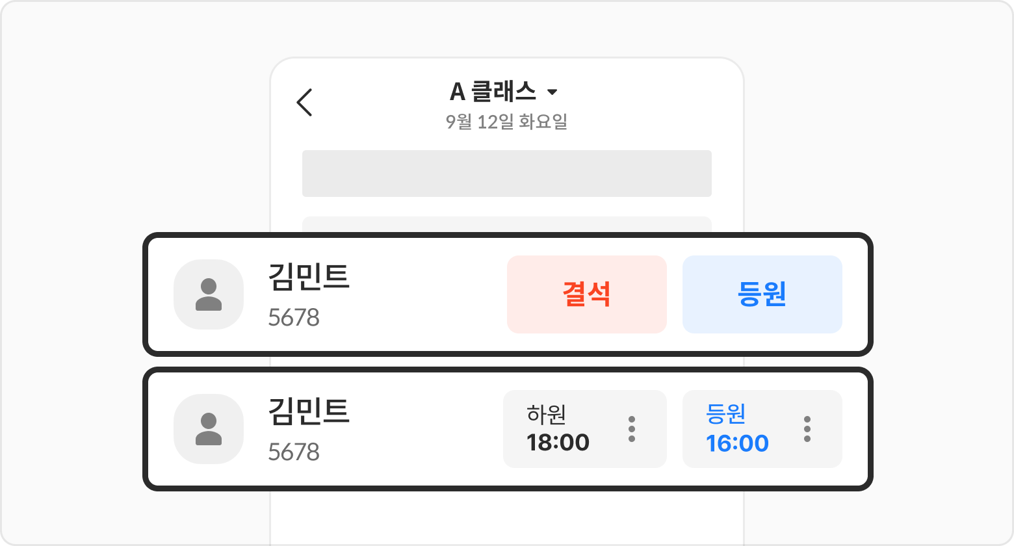The height and width of the screenshot is (546, 1014).
Task: Open the profile avatar in the 하원 row
Action: (209, 429)
